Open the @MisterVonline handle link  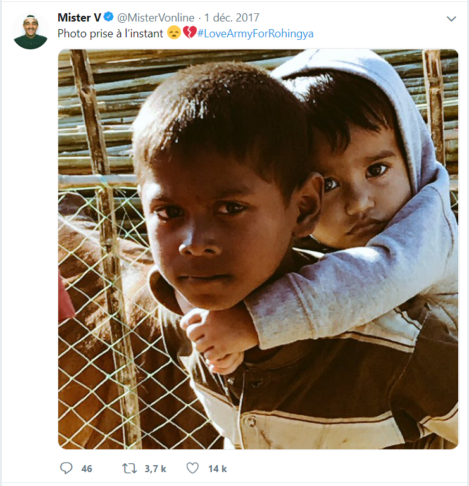pyautogui.click(x=156, y=18)
